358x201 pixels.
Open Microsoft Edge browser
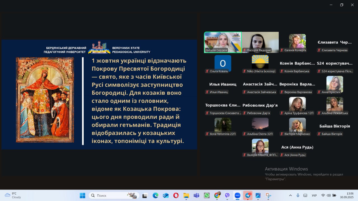155,195
